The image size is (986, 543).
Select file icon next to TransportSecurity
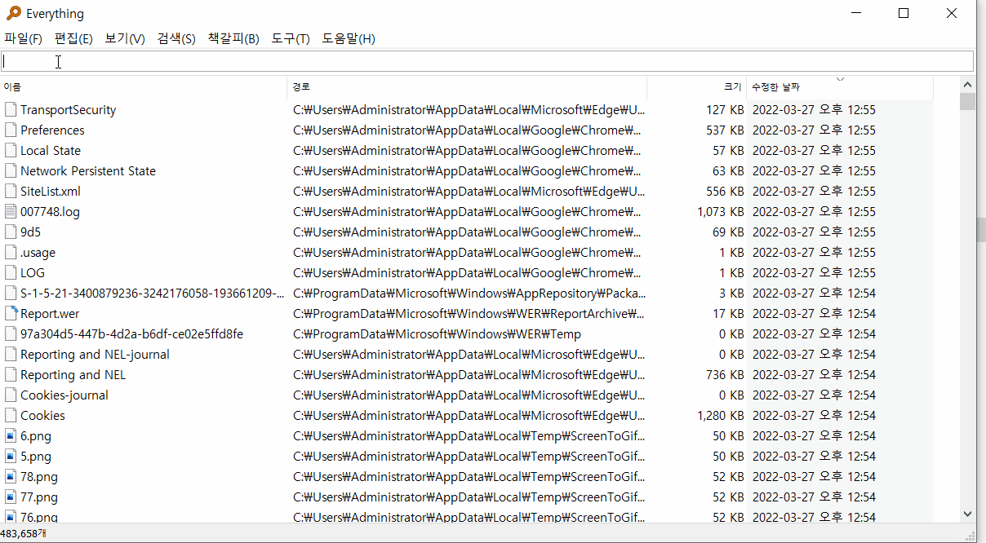coord(11,109)
